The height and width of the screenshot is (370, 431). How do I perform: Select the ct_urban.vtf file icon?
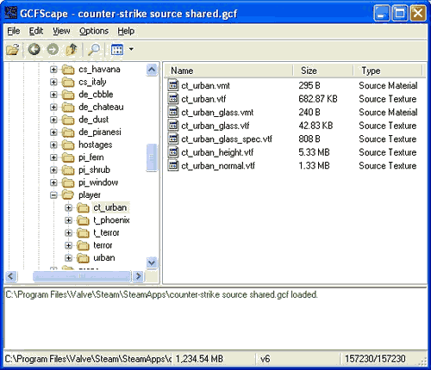[173, 99]
